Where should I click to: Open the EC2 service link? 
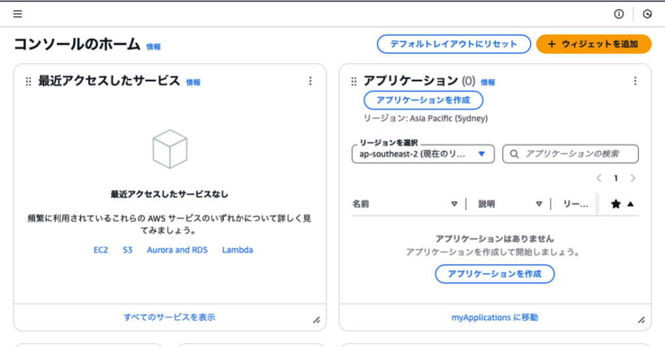click(x=101, y=250)
